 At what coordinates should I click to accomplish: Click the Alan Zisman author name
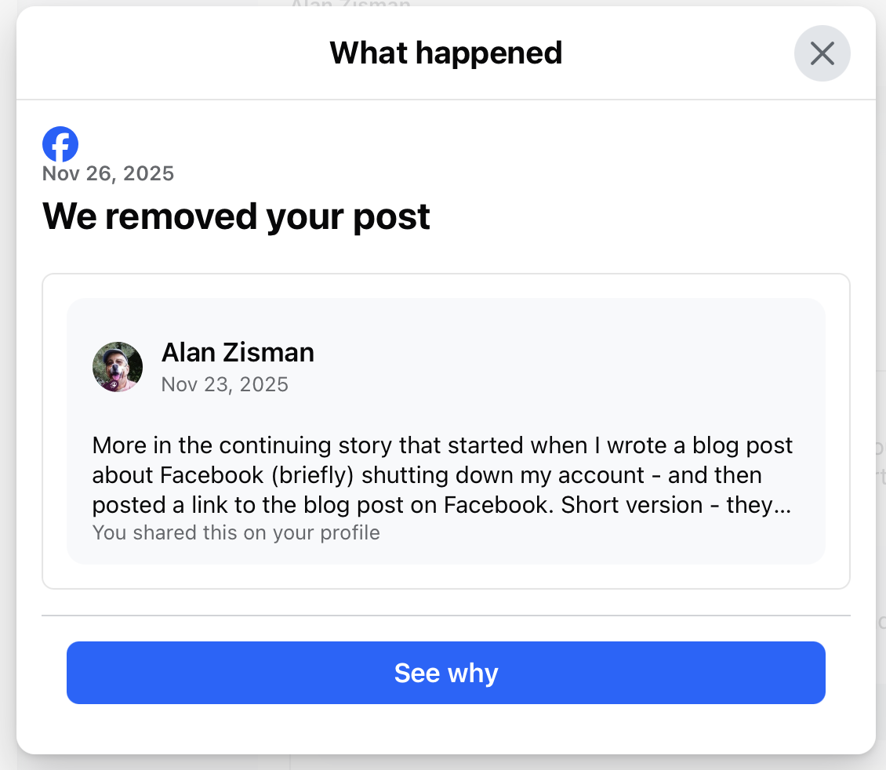(238, 353)
